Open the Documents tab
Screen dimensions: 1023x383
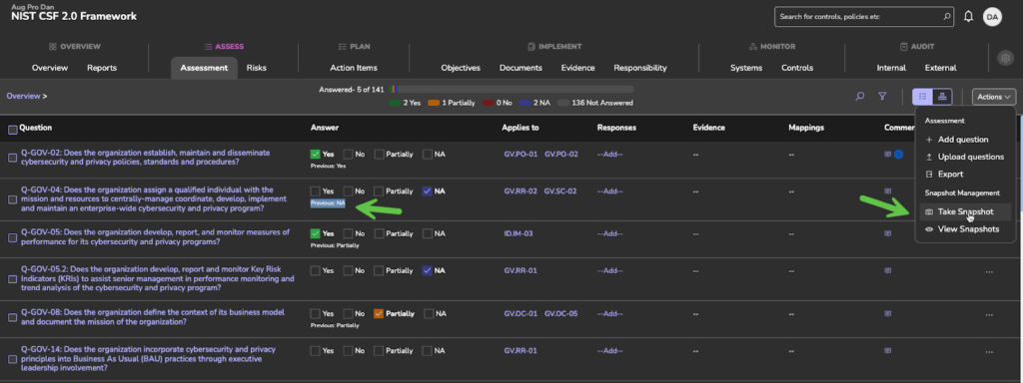coord(520,68)
